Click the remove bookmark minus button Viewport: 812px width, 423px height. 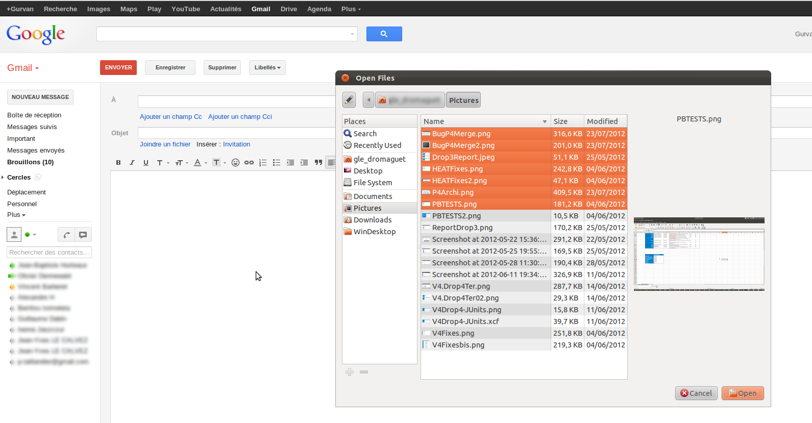[x=364, y=372]
